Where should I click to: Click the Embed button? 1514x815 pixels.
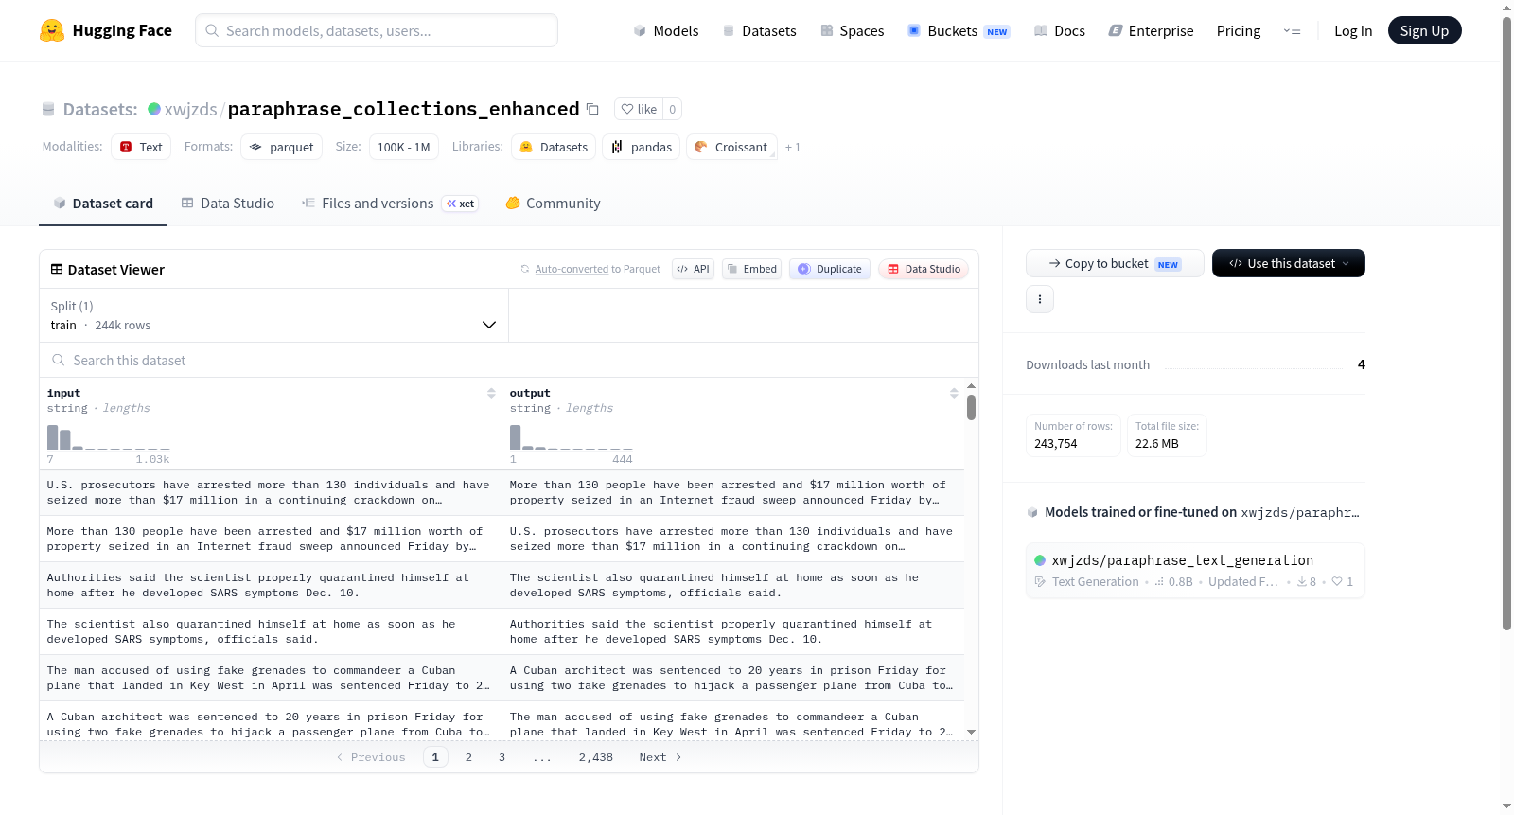[751, 269]
